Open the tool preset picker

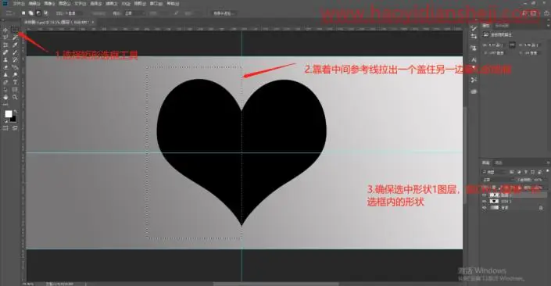pyautogui.click(x=9, y=13)
